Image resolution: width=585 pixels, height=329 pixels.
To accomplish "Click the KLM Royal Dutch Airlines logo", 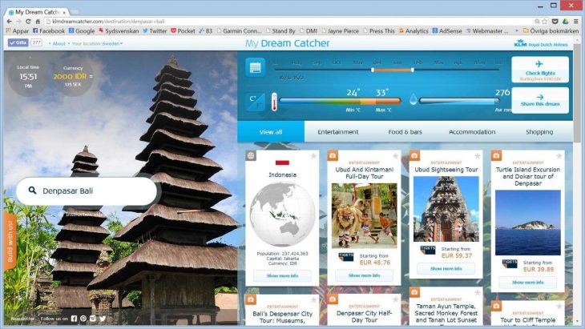I will click(541, 43).
